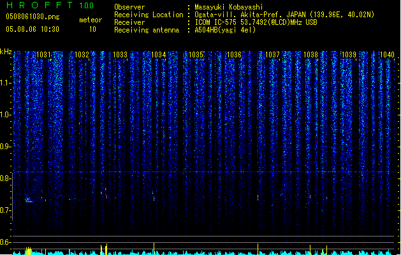Click the red meteor echo near 1037
The width and height of the screenshot is (401, 255).
(258, 198)
